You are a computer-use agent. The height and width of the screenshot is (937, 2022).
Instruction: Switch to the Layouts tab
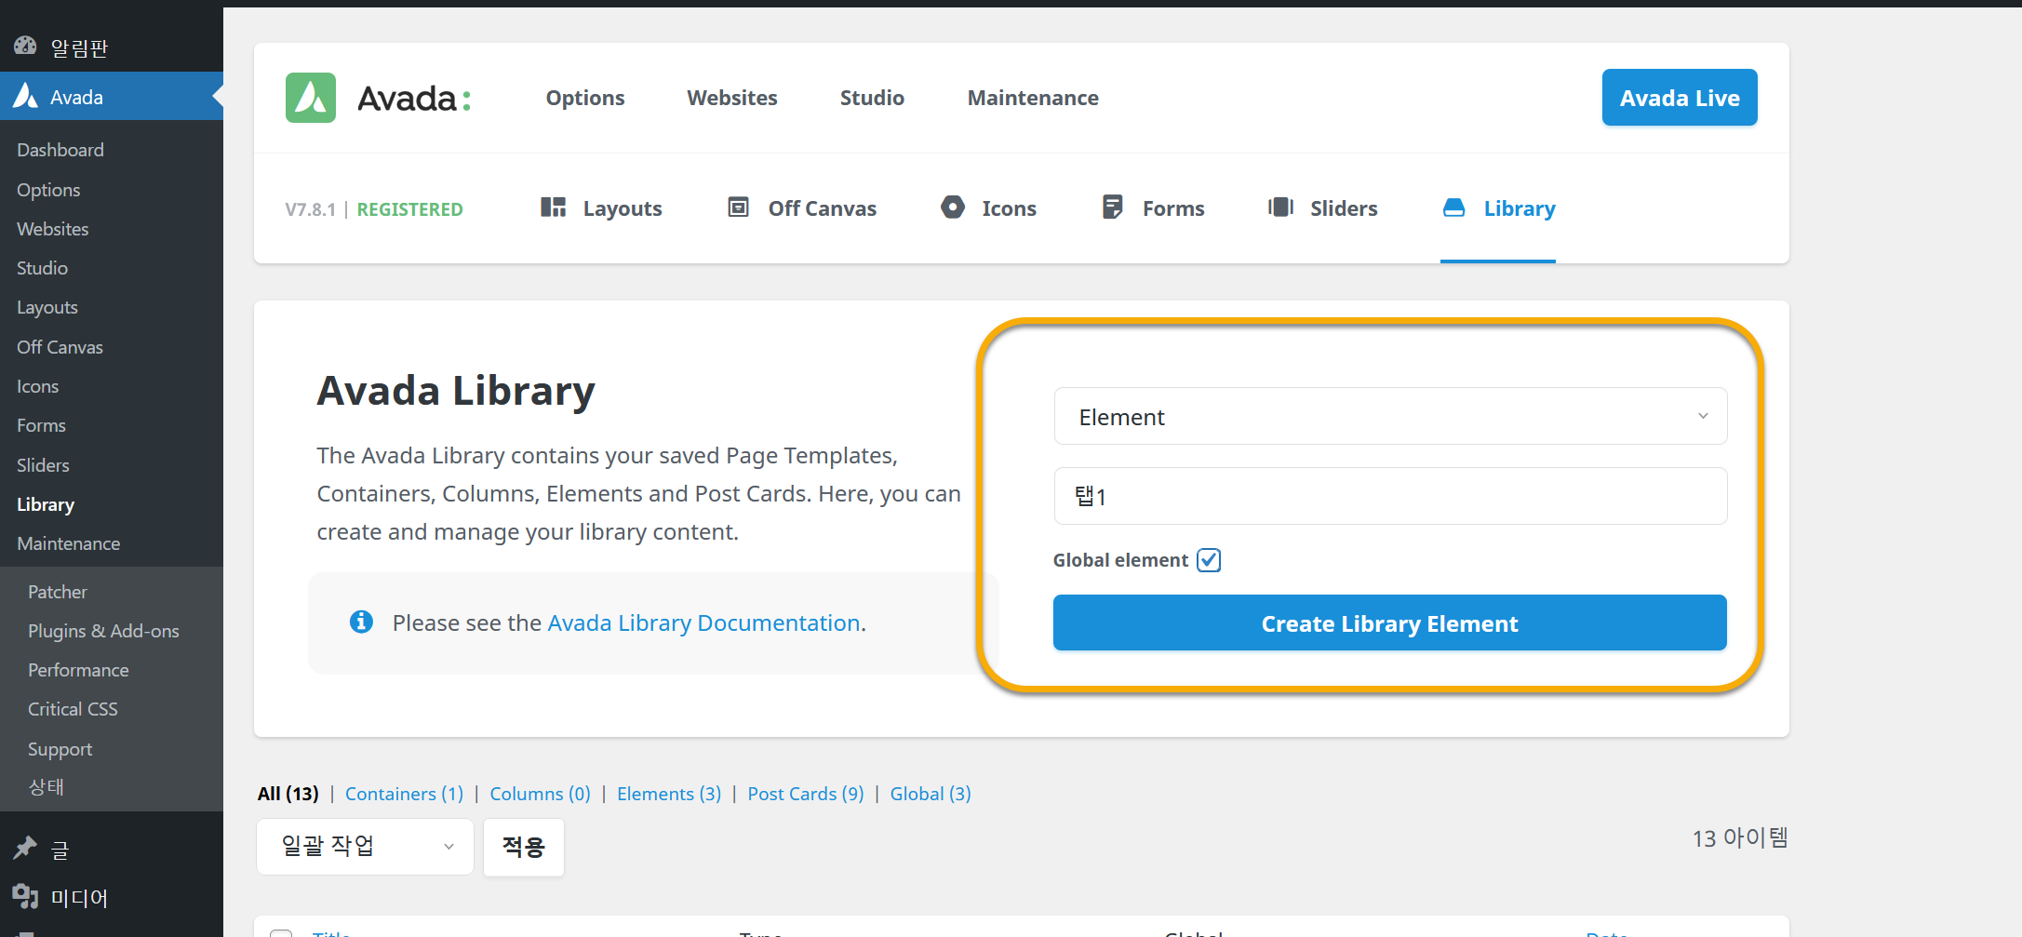[601, 208]
